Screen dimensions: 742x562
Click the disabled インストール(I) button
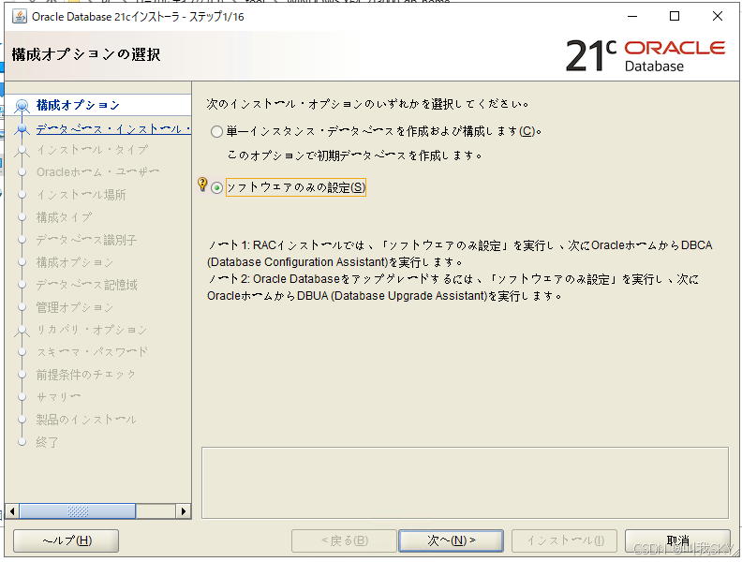point(565,540)
